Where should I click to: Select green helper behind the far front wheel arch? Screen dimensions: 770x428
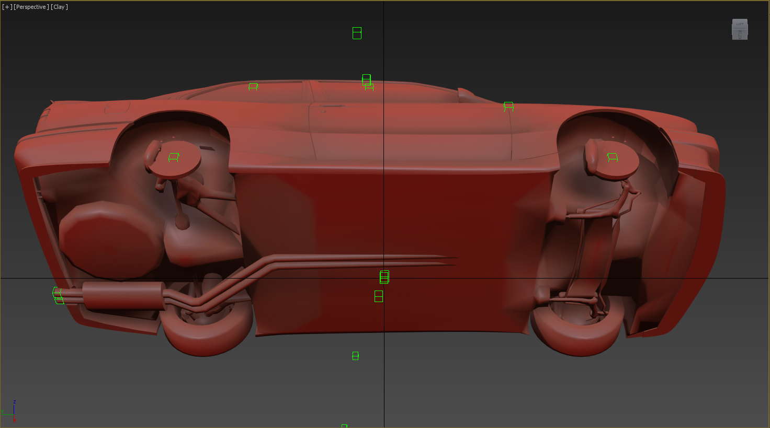(x=508, y=106)
